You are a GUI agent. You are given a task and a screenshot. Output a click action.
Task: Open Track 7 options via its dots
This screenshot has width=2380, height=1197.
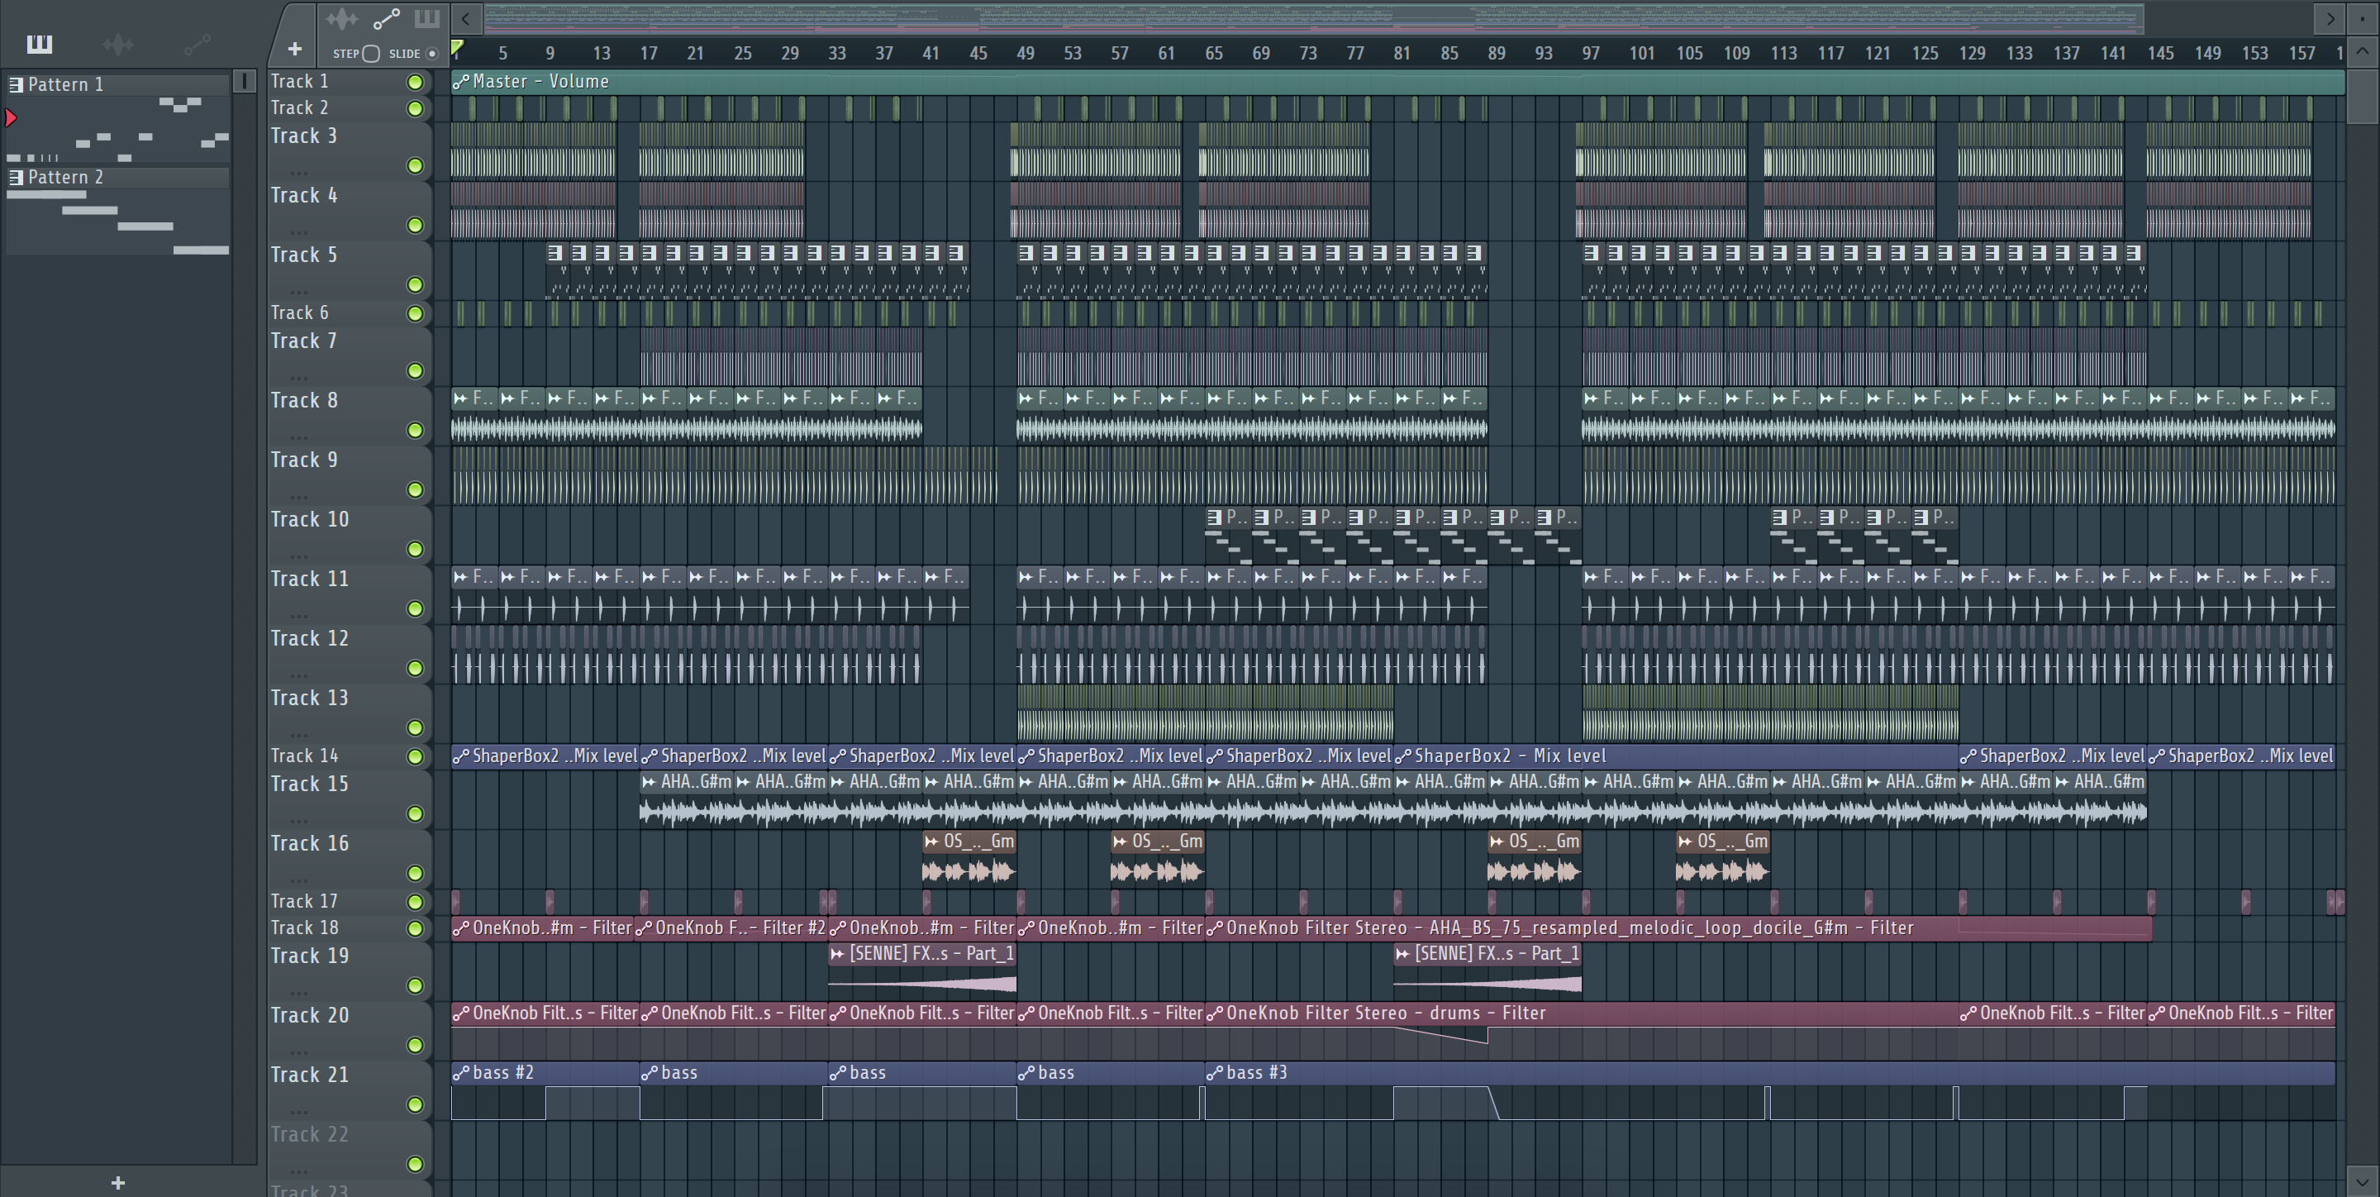click(x=298, y=378)
